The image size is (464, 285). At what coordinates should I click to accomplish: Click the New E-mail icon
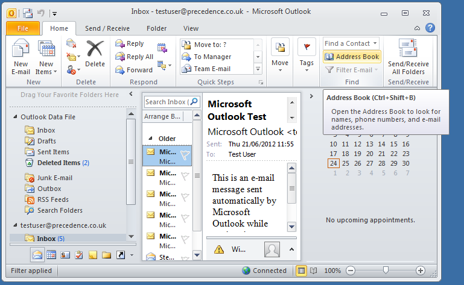(21, 48)
